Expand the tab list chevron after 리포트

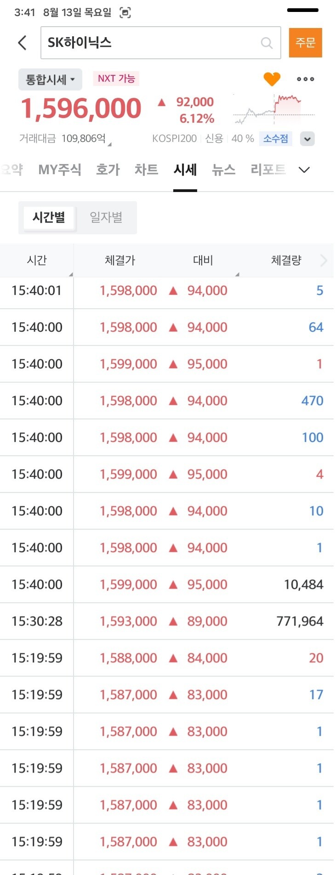click(x=304, y=170)
